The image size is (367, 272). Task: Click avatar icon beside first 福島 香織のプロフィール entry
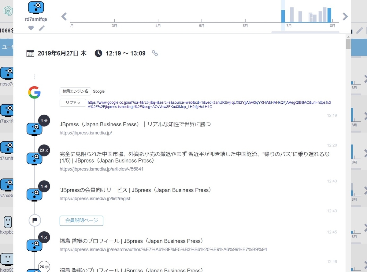pos(34,245)
